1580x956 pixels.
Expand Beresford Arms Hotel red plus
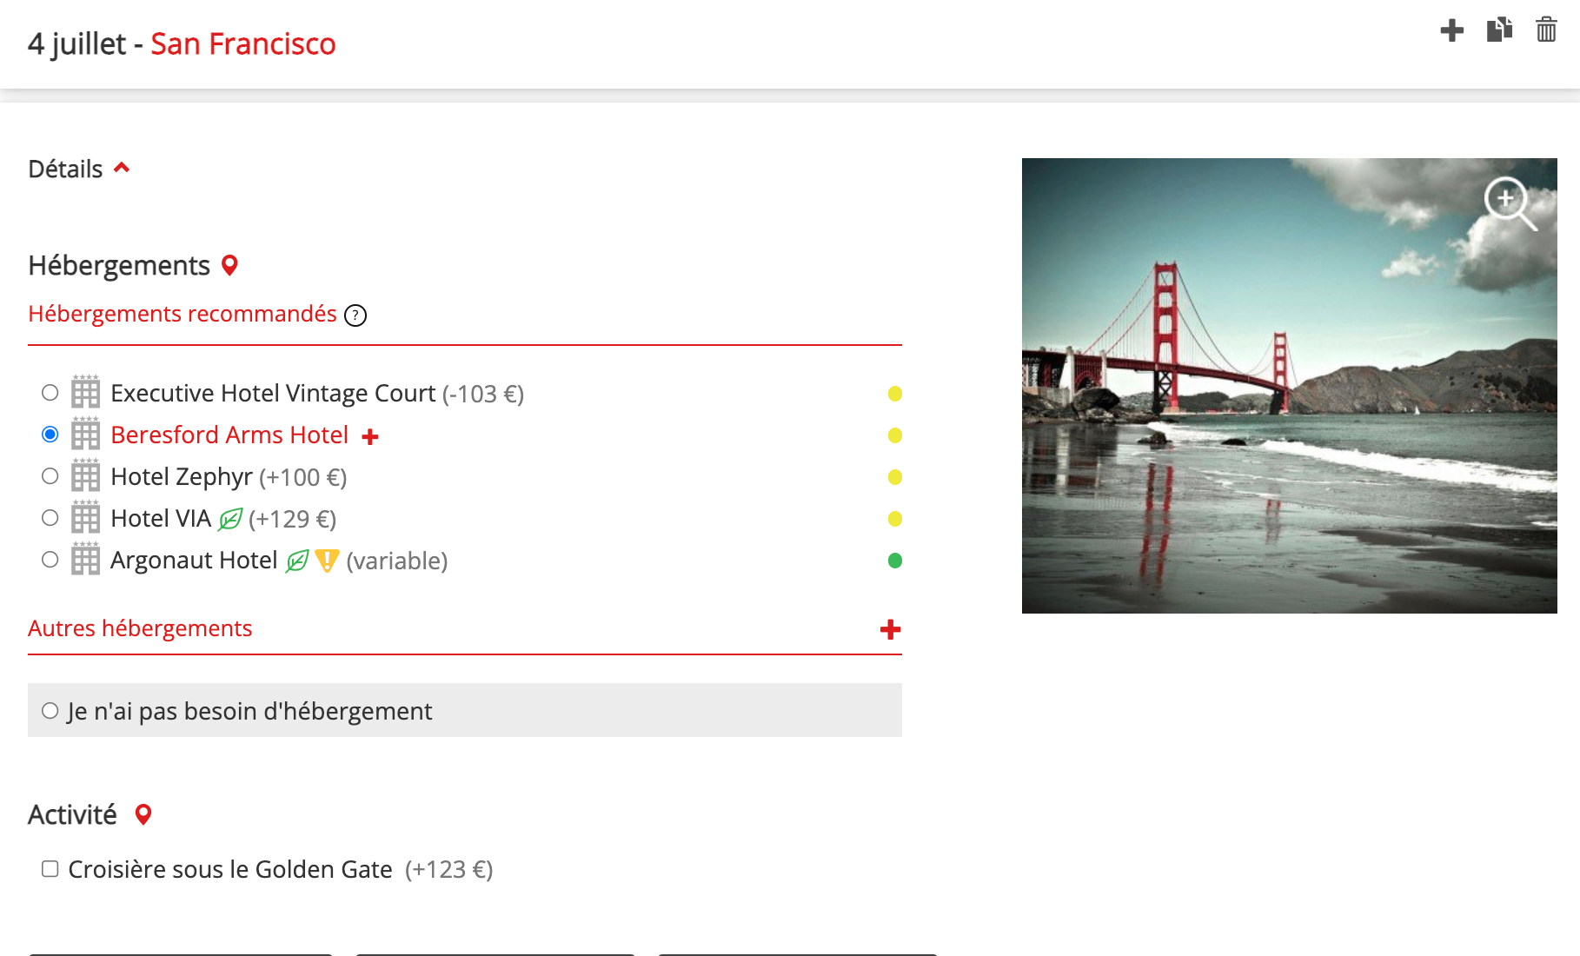(370, 436)
